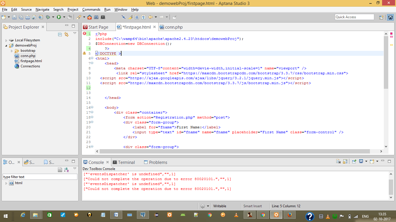Switch to the Problems tab
The image size is (396, 222).
tap(158, 162)
